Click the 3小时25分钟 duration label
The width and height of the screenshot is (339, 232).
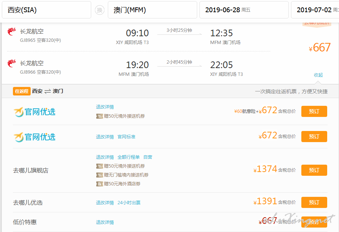pos(179,30)
